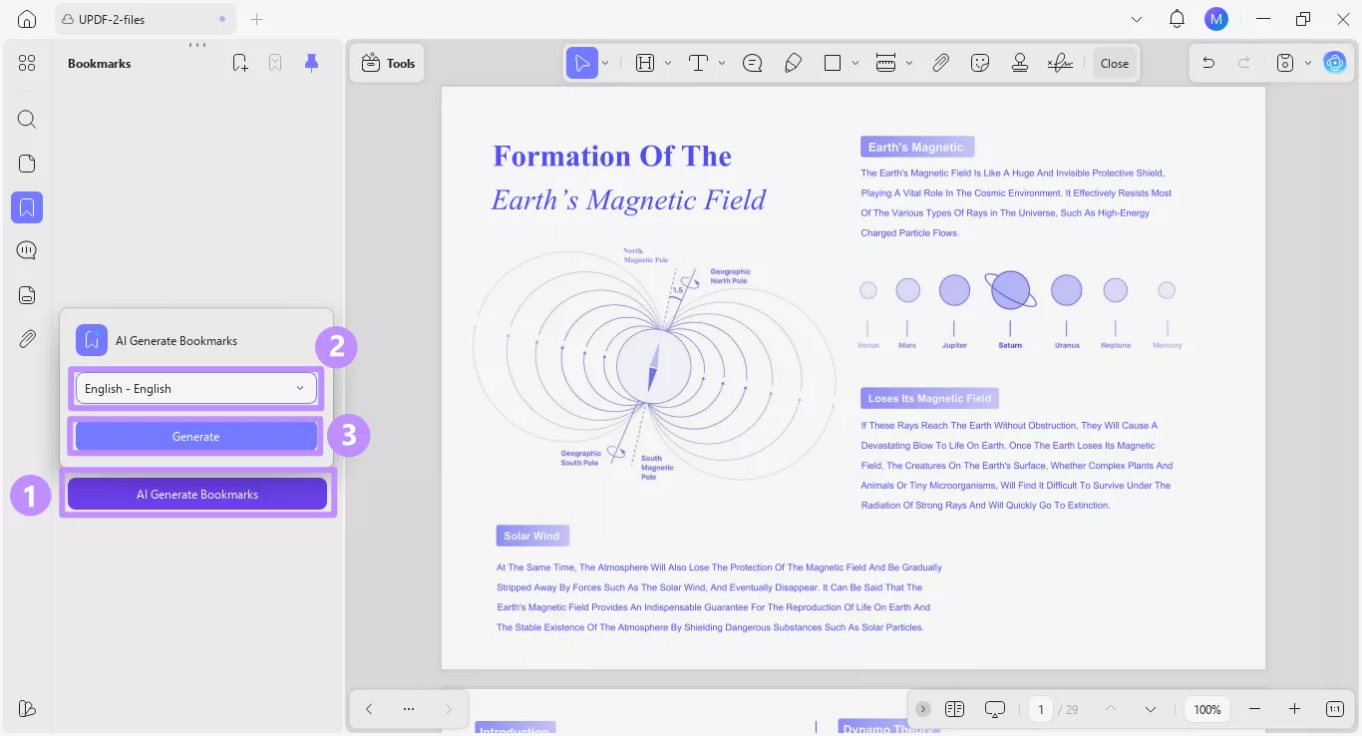Click the greyed-out bookmark collapse icon
Screen dimensions: 1362x736
(x=275, y=63)
